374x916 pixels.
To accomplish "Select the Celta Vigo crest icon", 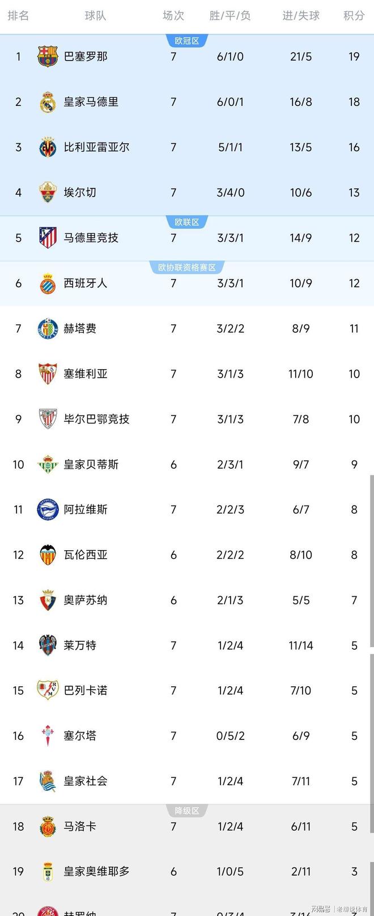I will [48, 736].
